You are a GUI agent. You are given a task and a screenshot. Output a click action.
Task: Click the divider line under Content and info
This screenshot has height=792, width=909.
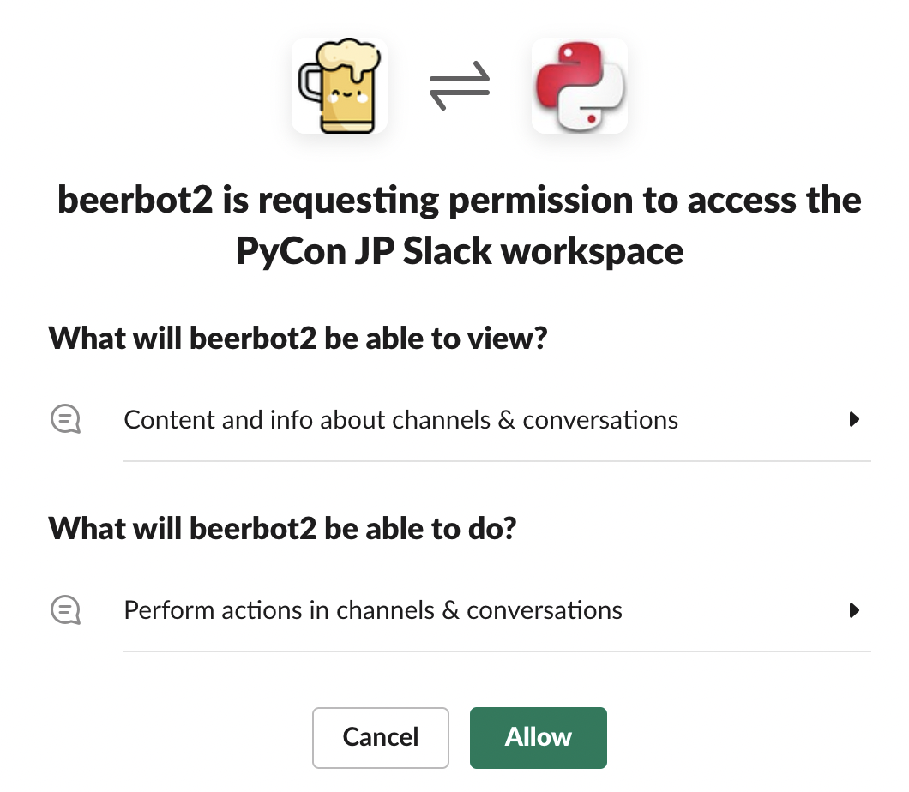[x=497, y=461]
